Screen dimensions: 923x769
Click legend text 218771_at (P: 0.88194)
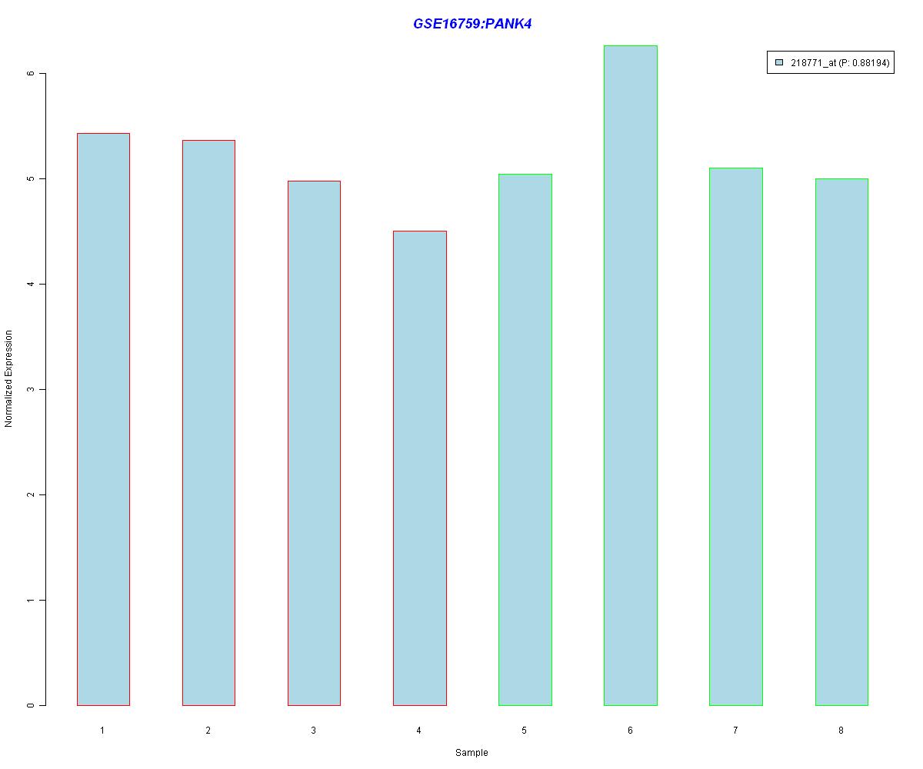click(x=840, y=63)
